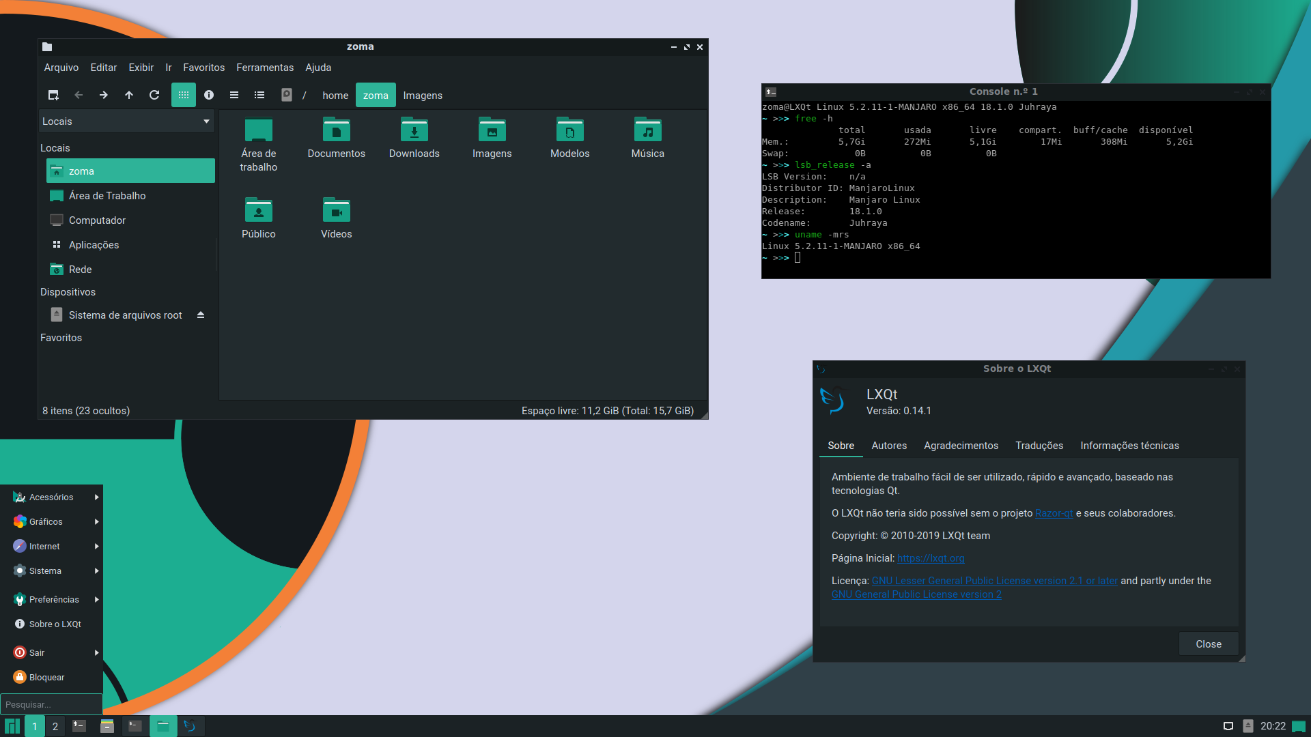Select zoma in the Locais sidebar
Image resolution: width=1311 pixels, height=737 pixels.
pyautogui.click(x=130, y=171)
